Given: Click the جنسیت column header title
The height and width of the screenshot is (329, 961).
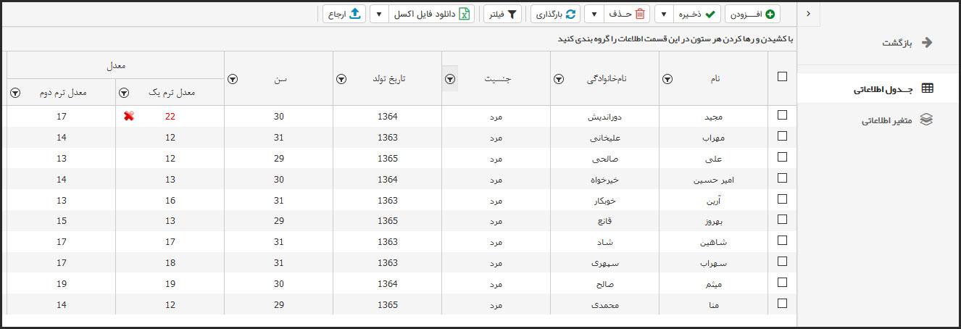Looking at the screenshot, I should coord(497,80).
